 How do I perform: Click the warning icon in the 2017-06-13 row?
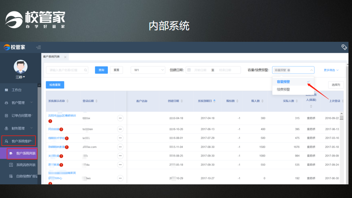pos(61,129)
